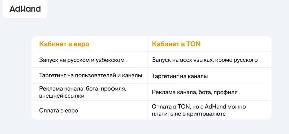
Task: Click 'Таргетинг на пользователей и каналы' cell
Action: [x=90, y=76]
